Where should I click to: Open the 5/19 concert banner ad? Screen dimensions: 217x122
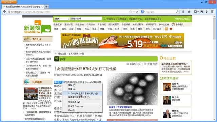(x=122, y=41)
